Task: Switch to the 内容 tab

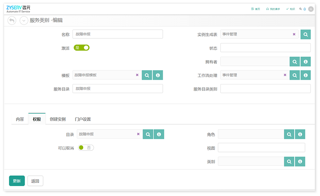Action: 20,119
